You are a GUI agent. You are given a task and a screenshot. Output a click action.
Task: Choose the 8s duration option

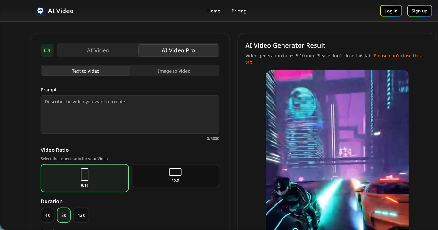(x=63, y=215)
